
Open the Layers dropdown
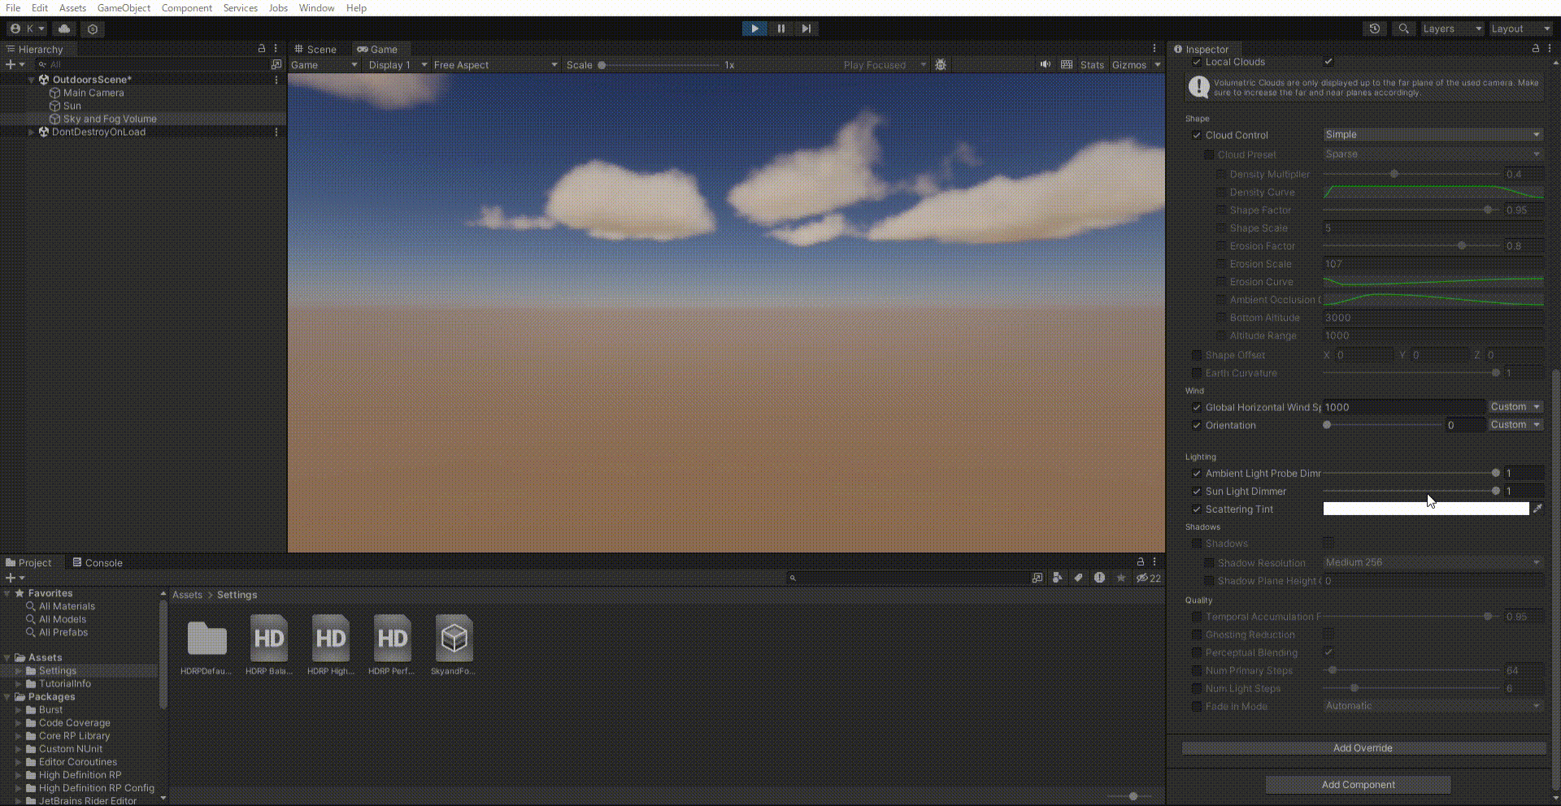pos(1451,28)
